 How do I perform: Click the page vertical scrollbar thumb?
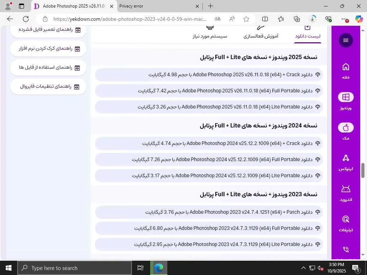[363, 170]
